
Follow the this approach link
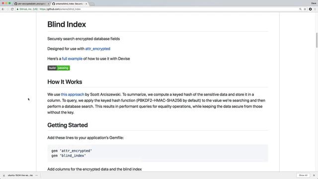[x=73, y=94]
